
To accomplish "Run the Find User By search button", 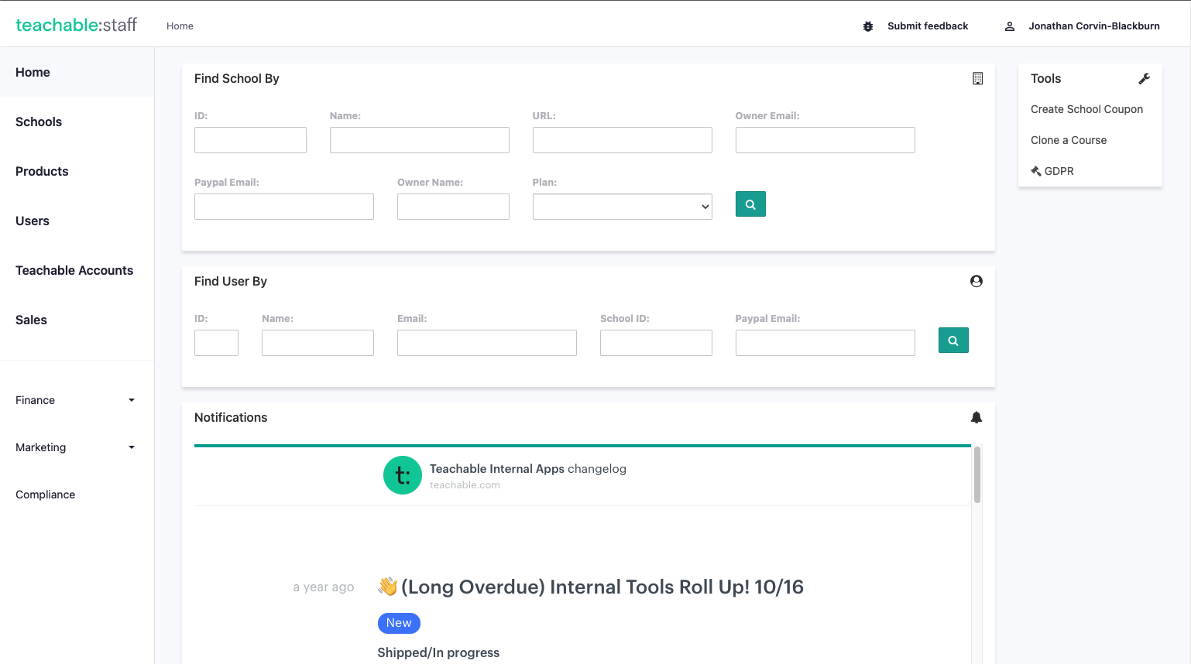I will point(953,341).
